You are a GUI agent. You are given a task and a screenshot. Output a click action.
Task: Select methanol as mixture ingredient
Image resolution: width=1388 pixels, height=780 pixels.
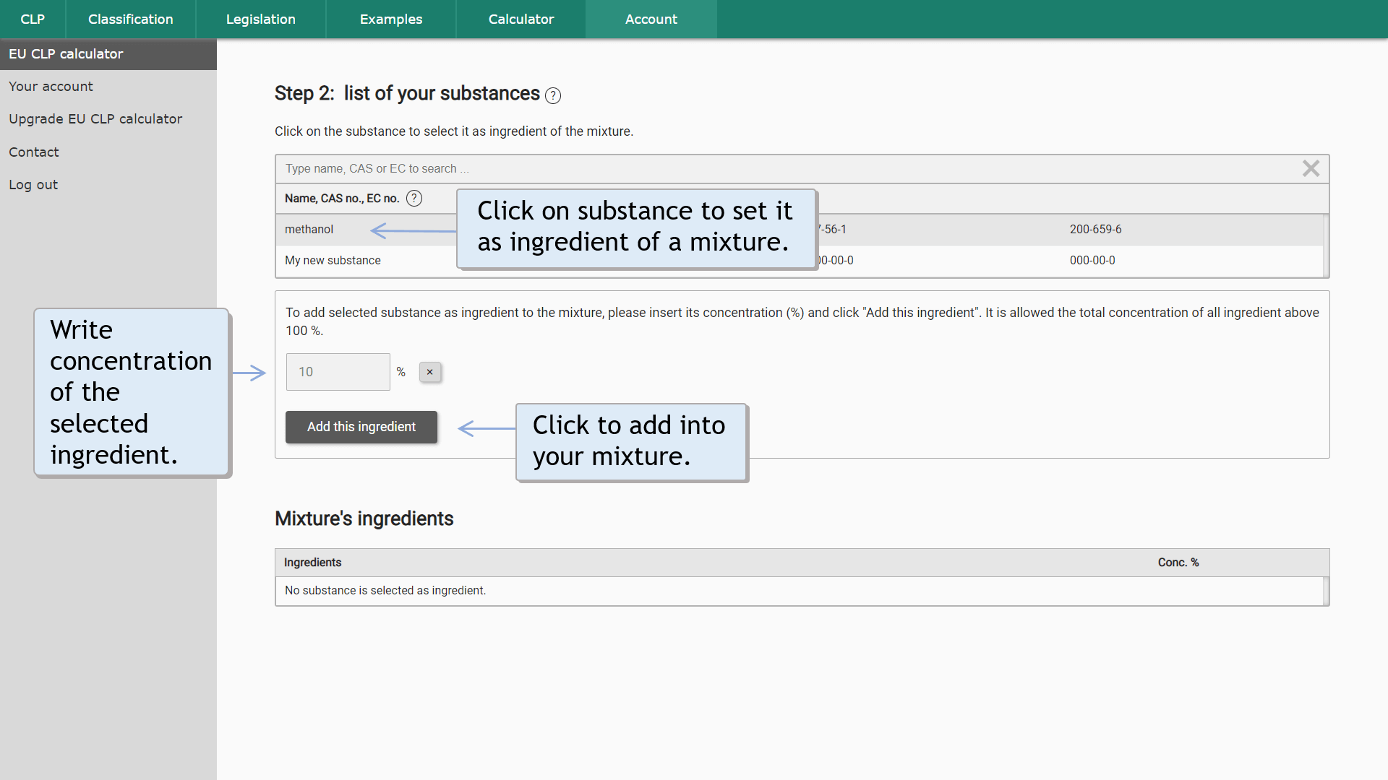click(x=309, y=228)
